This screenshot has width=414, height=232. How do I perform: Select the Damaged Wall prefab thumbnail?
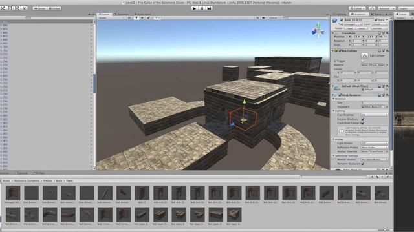(13, 193)
